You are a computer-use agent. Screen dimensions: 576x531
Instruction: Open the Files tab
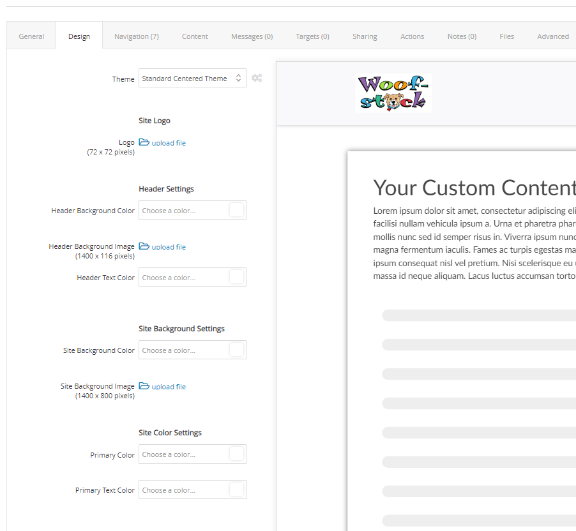tap(506, 36)
